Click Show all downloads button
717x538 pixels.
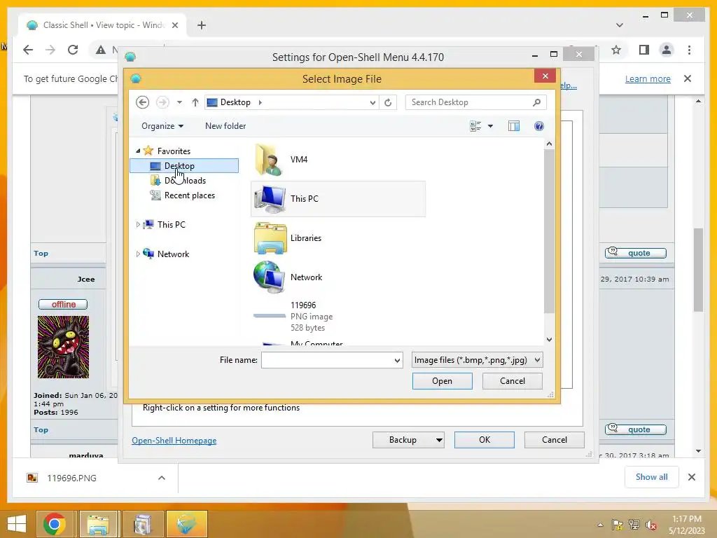[652, 477]
